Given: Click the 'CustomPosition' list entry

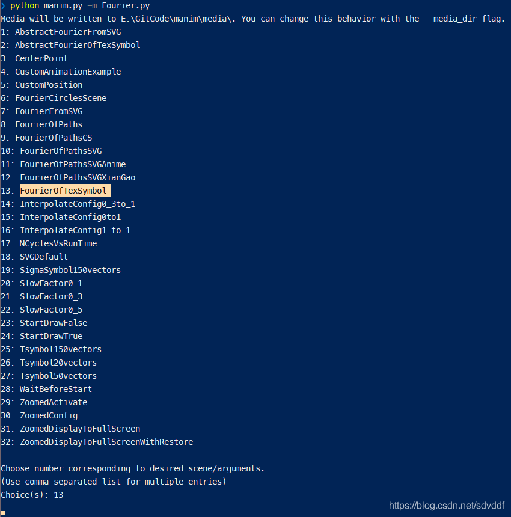Looking at the screenshot, I should click(49, 85).
